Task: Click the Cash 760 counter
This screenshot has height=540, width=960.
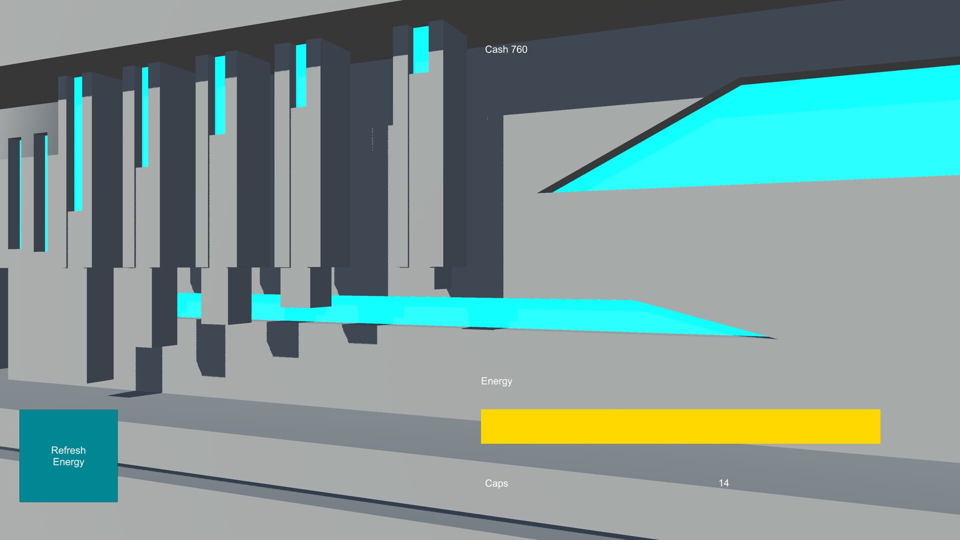Action: coord(506,49)
